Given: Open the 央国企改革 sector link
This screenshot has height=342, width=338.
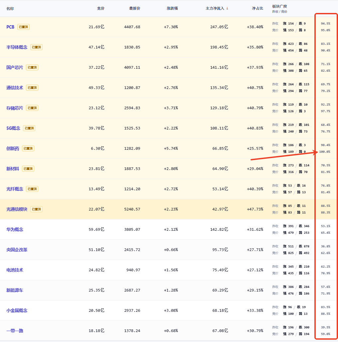Looking at the screenshot, I should pyautogui.click(x=17, y=250).
